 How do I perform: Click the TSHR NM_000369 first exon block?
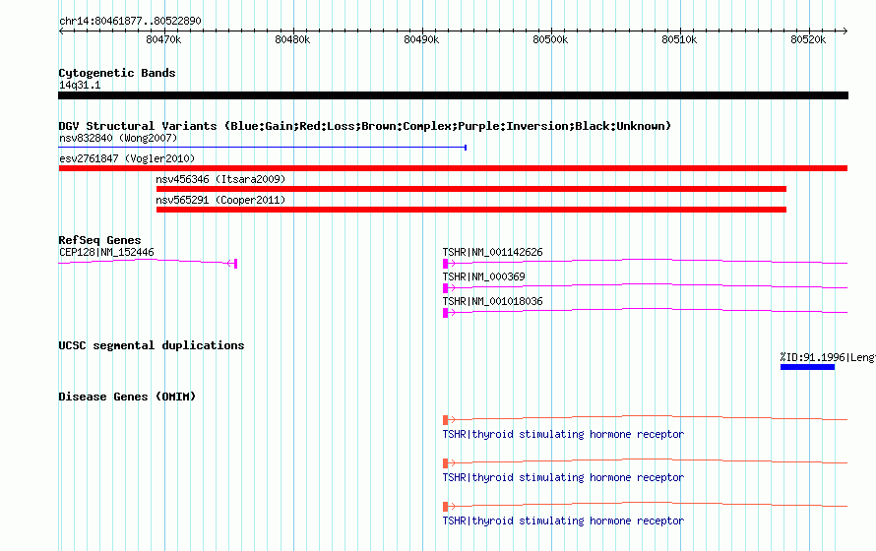click(445, 288)
